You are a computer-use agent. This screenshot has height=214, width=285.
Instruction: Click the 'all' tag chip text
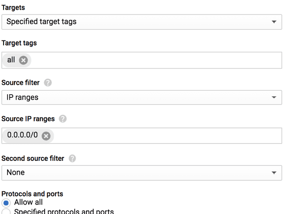11,60
